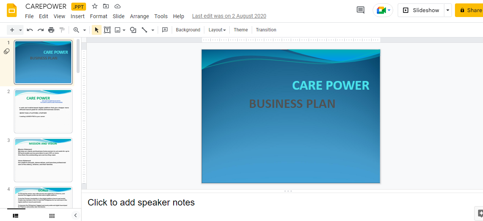The image size is (483, 221).
Task: Select the Shape tool
Action: tap(133, 30)
